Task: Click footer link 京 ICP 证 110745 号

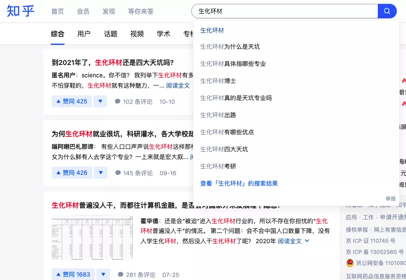Action: pos(371,241)
